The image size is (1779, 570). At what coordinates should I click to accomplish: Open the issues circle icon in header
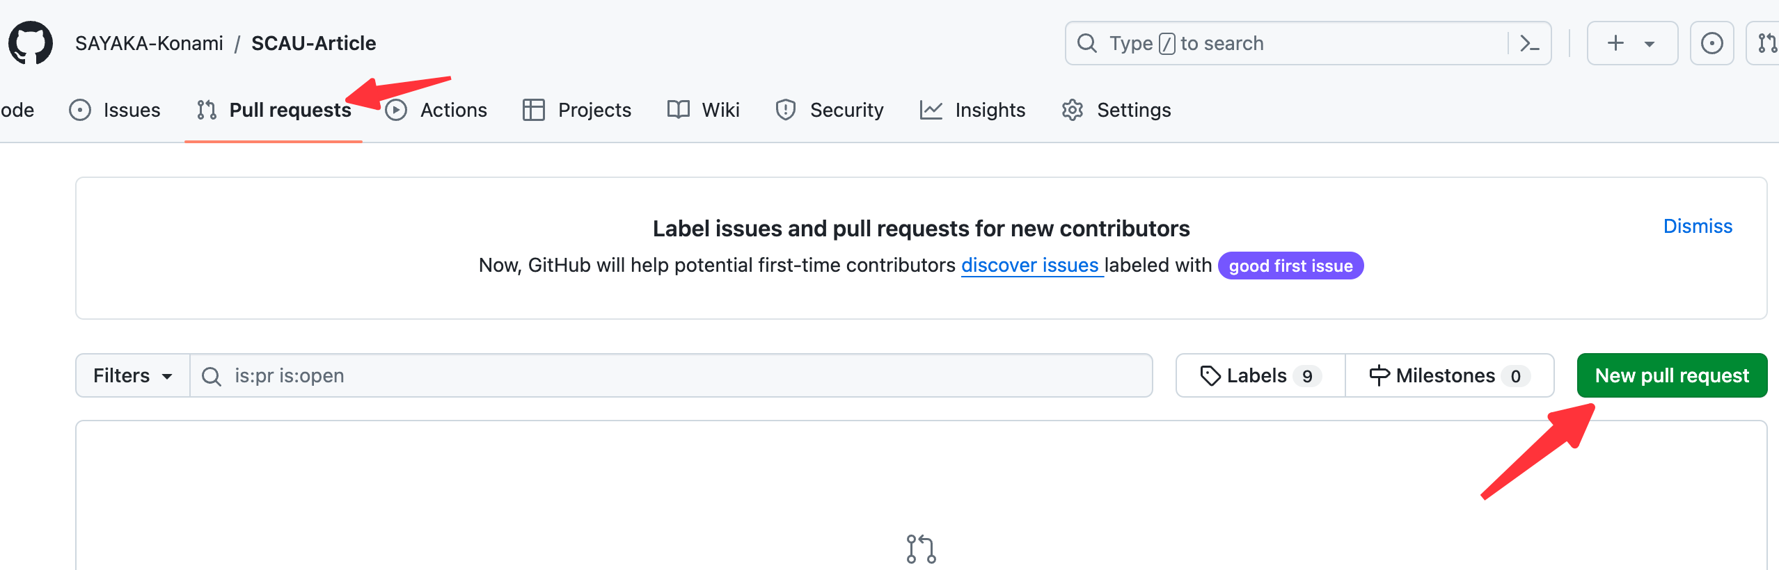coord(1711,43)
